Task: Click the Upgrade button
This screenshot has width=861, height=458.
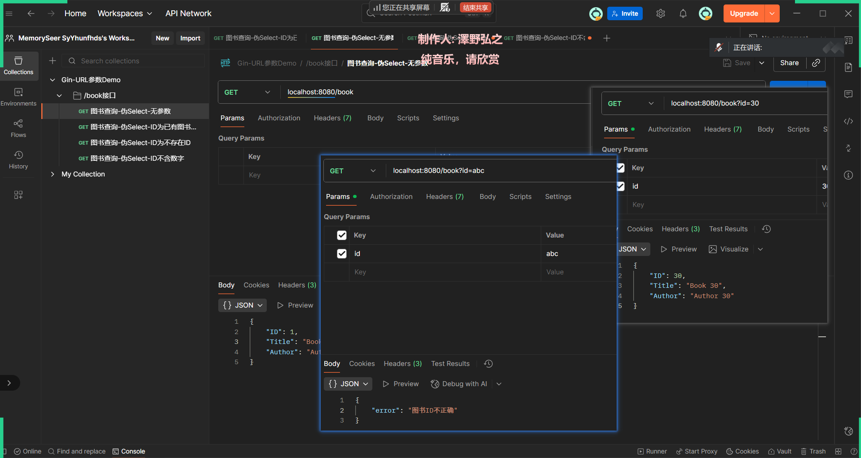Action: tap(744, 13)
